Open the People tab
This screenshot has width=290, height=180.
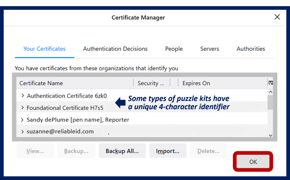(x=174, y=49)
